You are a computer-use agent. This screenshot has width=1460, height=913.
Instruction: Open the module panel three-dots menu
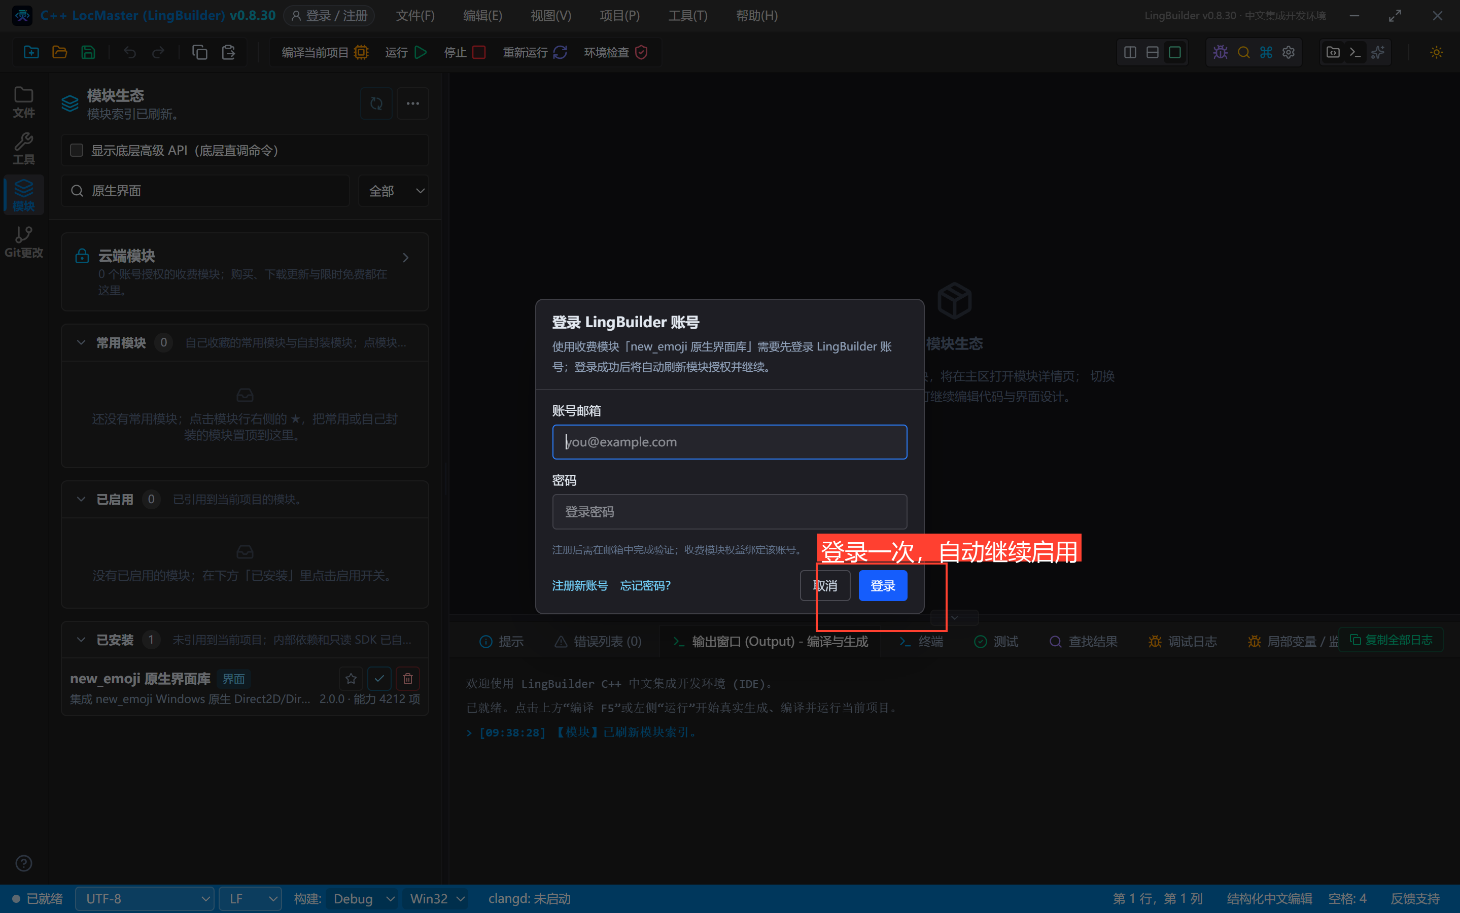click(x=413, y=103)
